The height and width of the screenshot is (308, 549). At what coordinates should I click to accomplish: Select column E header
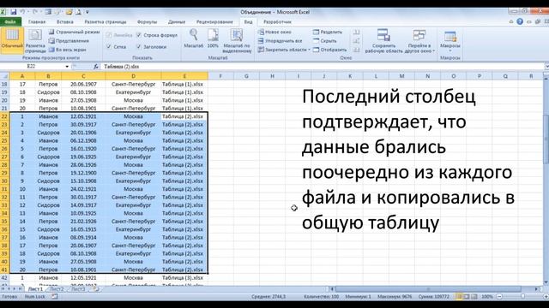(184, 76)
